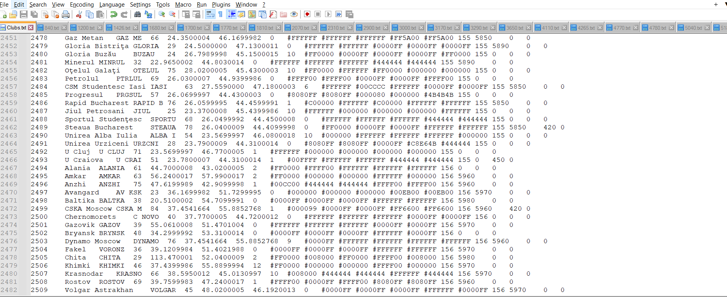Save the current recorded macro icon

pyautogui.click(x=350, y=15)
